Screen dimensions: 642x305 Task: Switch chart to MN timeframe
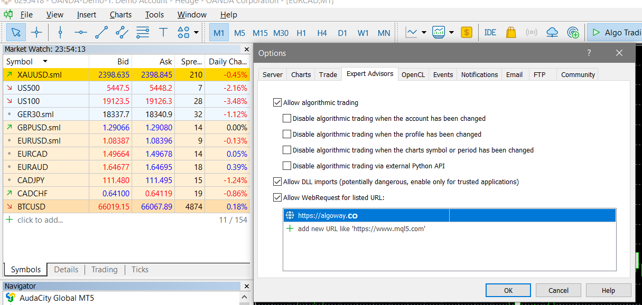[x=384, y=33]
